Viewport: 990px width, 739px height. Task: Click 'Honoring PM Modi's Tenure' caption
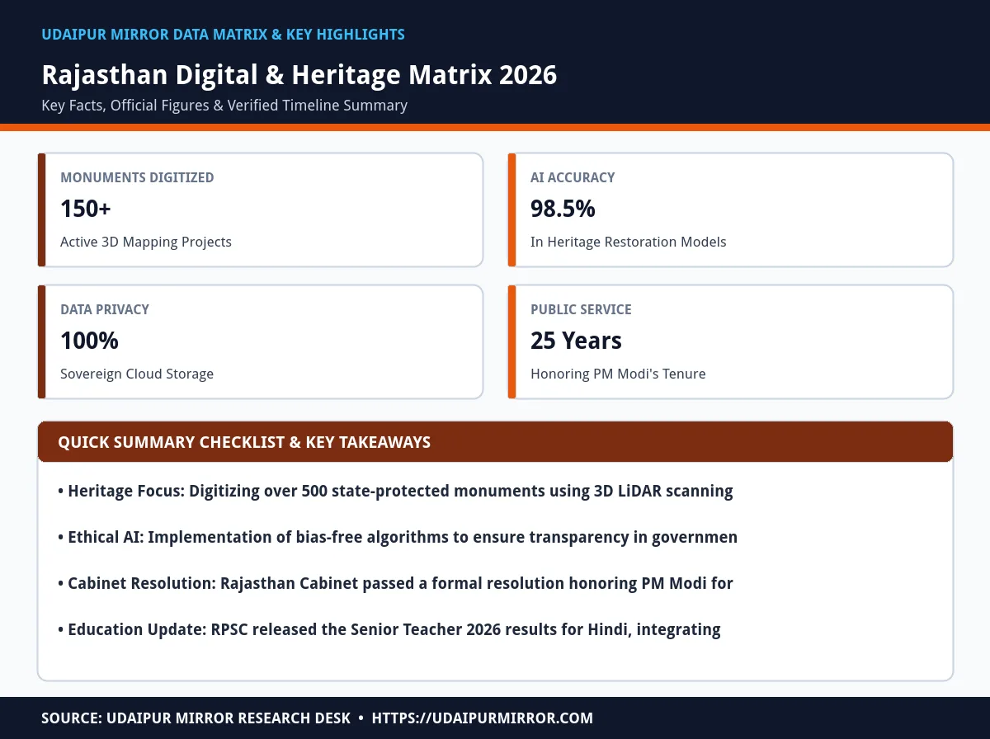(x=618, y=374)
